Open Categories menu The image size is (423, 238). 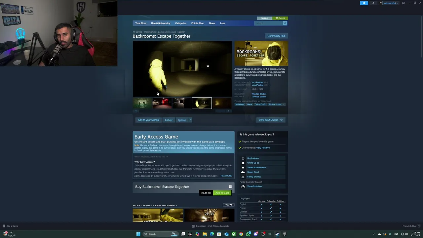[181, 23]
